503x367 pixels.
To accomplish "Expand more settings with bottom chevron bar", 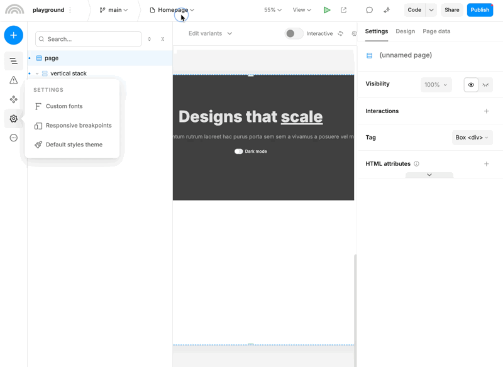I will point(429,175).
